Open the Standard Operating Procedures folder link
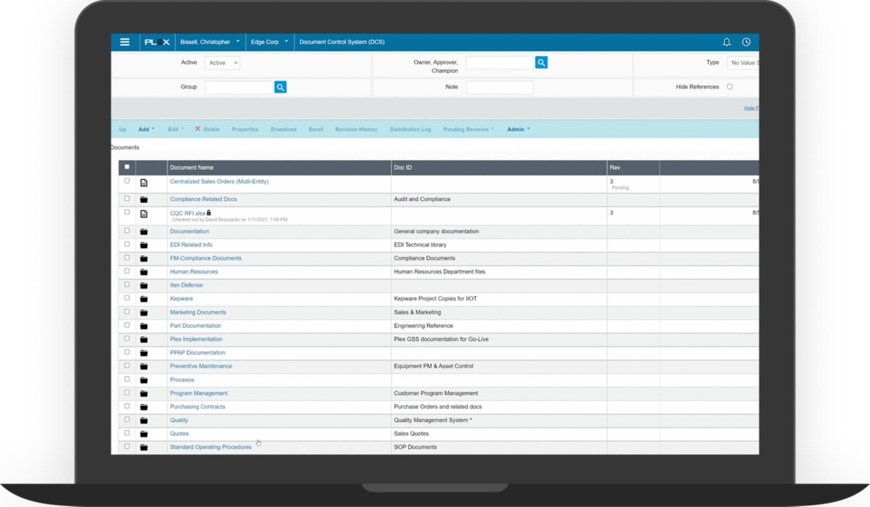Image resolution: width=870 pixels, height=507 pixels. (x=211, y=447)
